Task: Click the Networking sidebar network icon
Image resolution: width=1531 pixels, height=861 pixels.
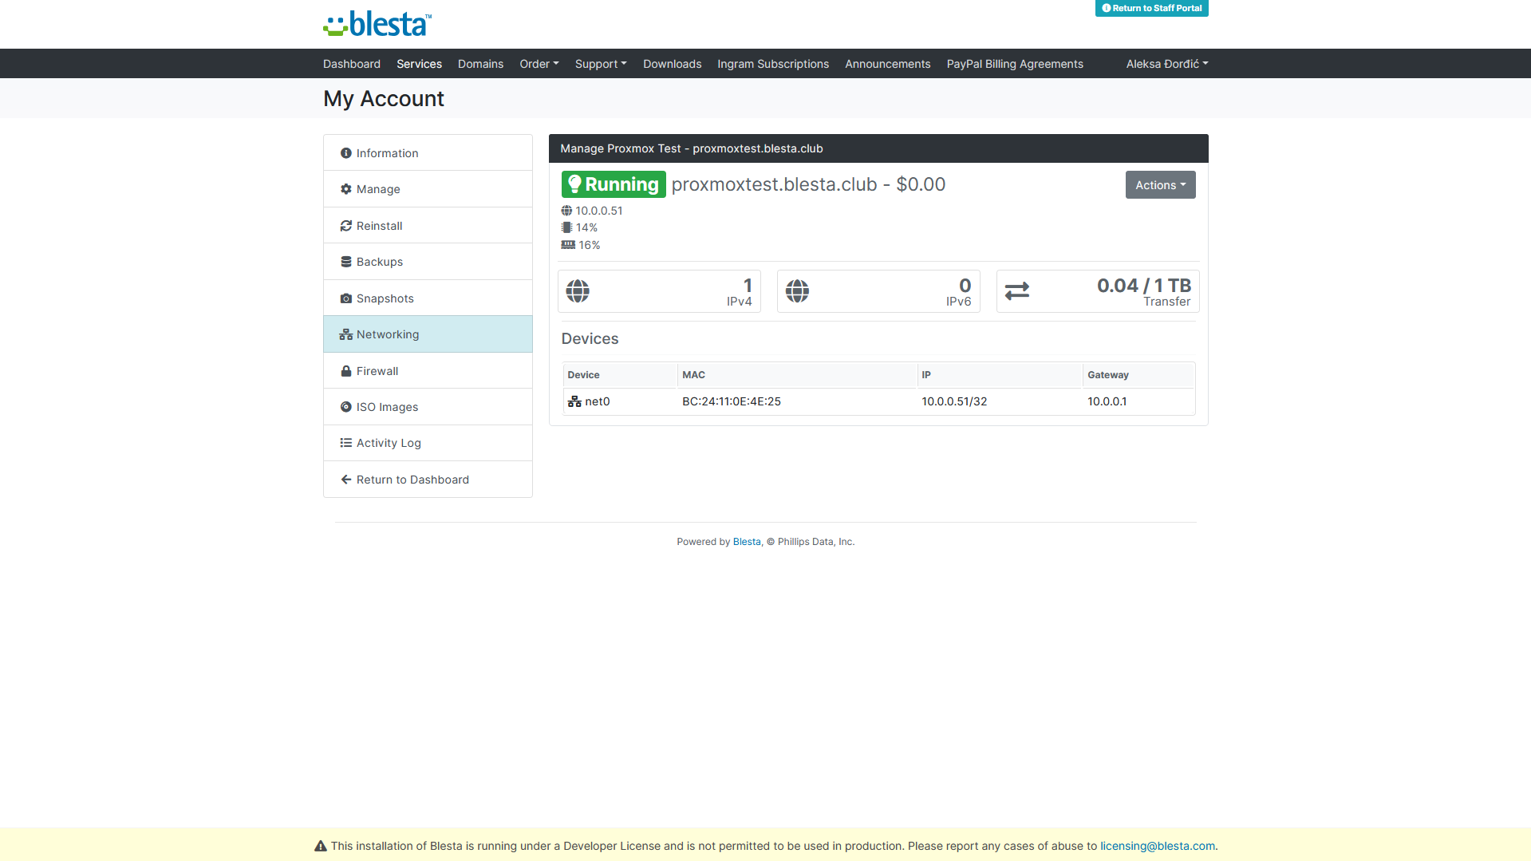Action: pos(346,334)
